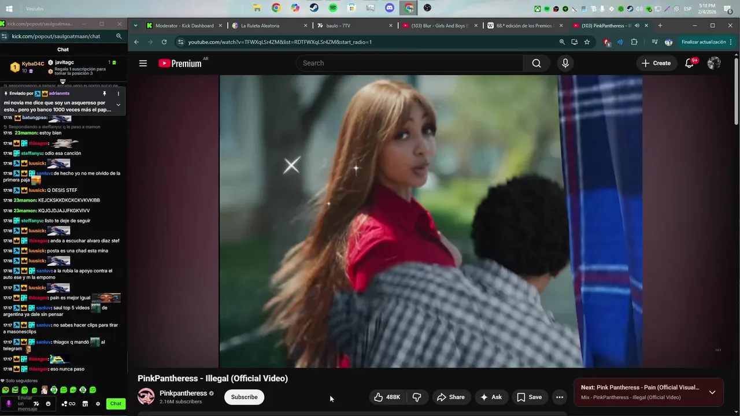This screenshot has height=416, width=740.
Task: Send message with the green Chat button
Action: pyautogui.click(x=116, y=404)
